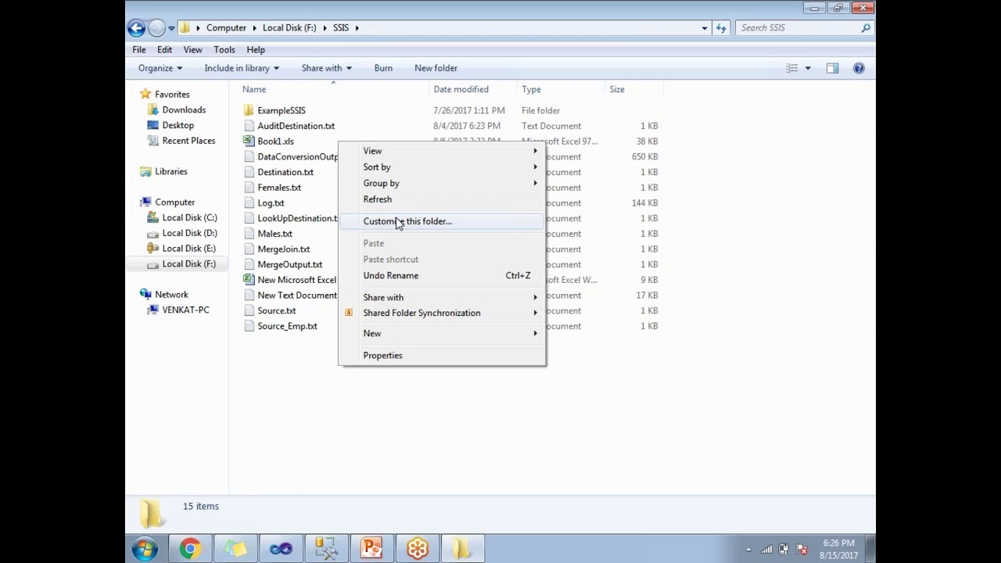Screen dimensions: 1001x563
Task: Select the Log.txt file
Action: pyautogui.click(x=271, y=203)
